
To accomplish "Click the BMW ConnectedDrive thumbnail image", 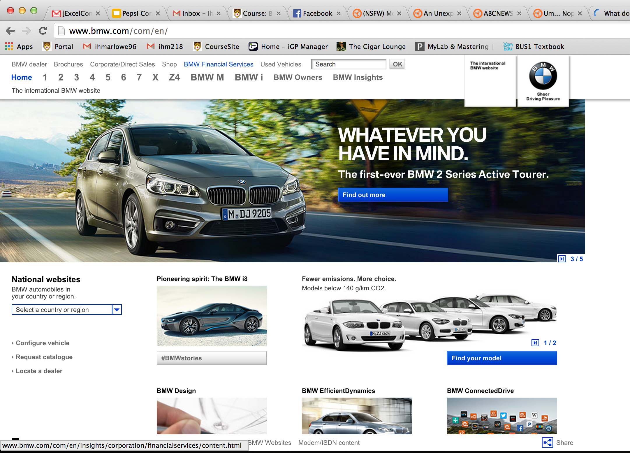I will coord(502,416).
